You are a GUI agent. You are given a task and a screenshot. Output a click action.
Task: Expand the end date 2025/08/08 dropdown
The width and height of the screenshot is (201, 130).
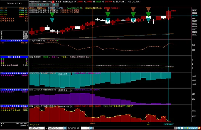pos(62,128)
